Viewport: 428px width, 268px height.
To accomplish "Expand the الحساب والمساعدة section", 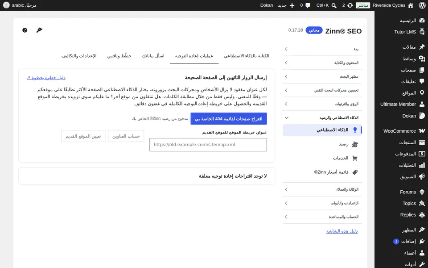I will [x=322, y=217].
